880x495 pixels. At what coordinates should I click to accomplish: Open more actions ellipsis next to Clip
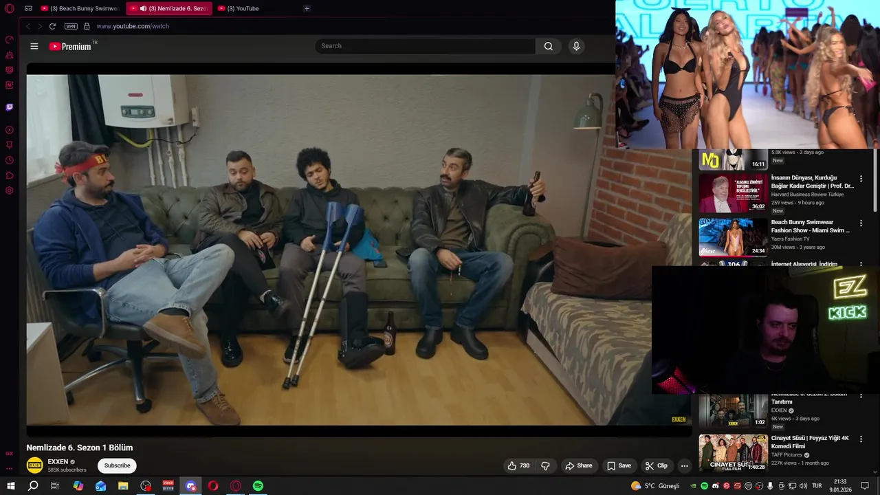point(684,465)
